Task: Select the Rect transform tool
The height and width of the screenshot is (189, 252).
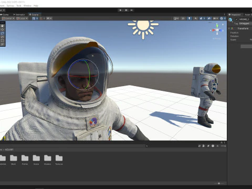Action: click(2, 40)
